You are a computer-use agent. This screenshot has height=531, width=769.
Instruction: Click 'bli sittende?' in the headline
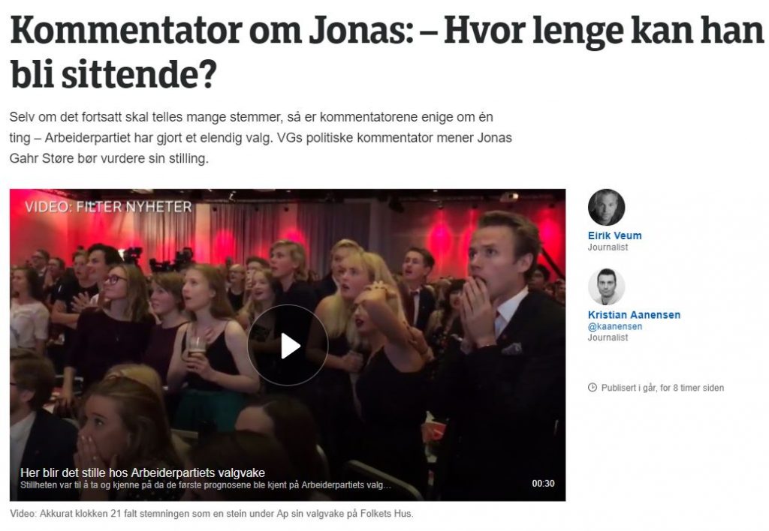pos(113,73)
